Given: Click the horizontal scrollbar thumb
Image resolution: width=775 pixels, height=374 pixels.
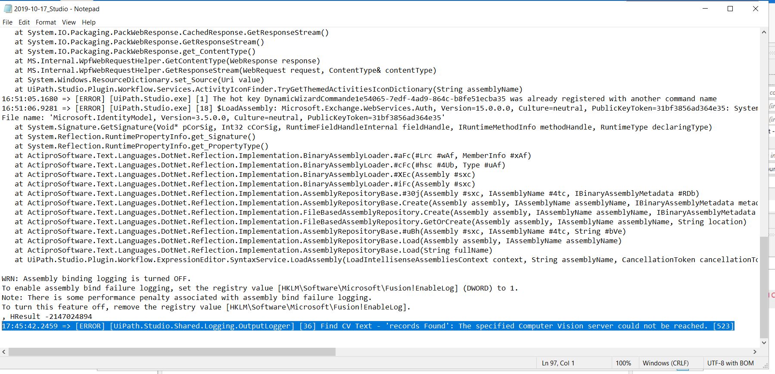Looking at the screenshot, I should coord(172,352).
